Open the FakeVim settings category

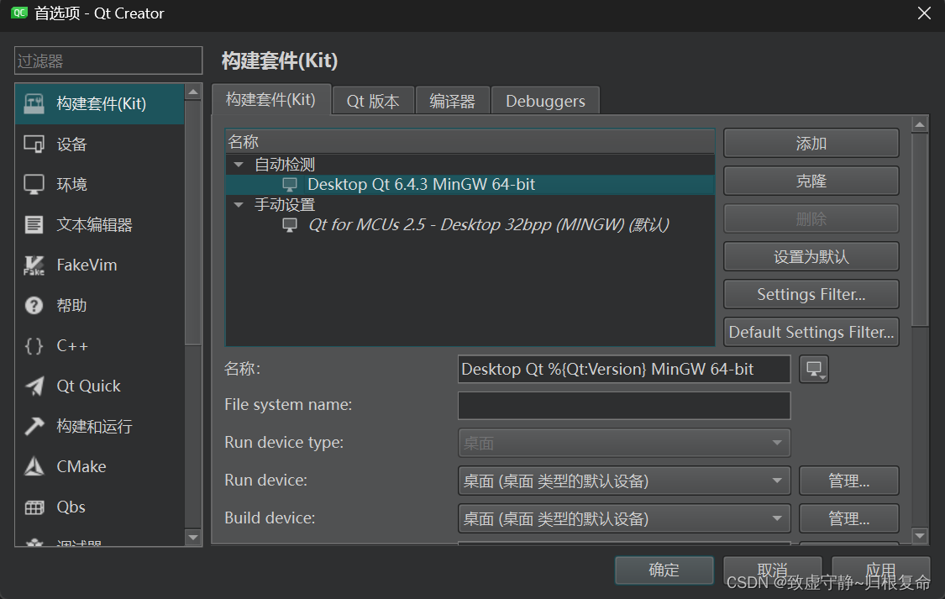point(99,265)
